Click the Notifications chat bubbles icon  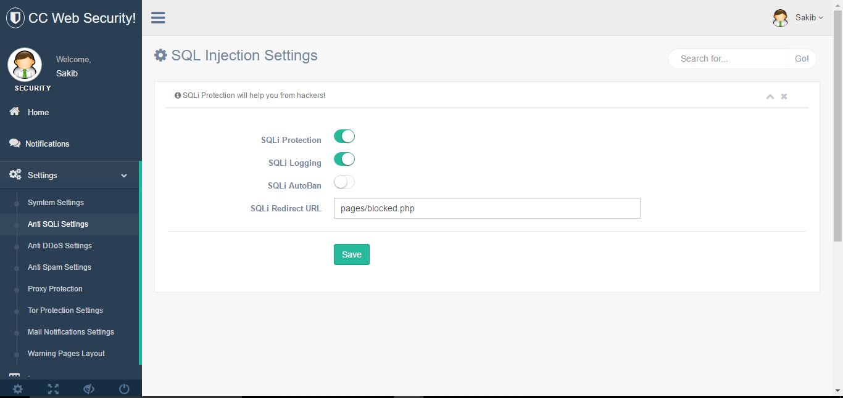(15, 143)
